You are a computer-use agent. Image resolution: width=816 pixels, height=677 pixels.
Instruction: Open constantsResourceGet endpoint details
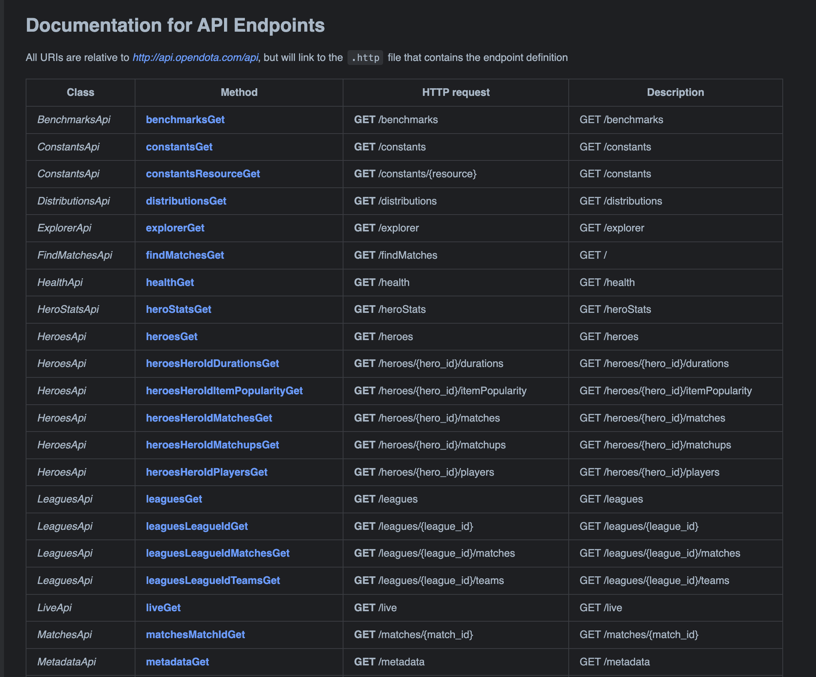click(x=203, y=174)
